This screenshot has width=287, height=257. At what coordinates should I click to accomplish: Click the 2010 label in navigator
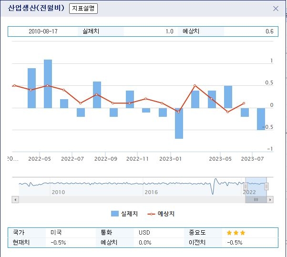click(58, 192)
